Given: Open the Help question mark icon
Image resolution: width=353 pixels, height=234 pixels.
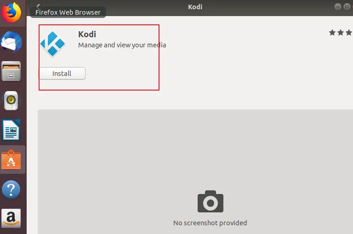Looking at the screenshot, I should (11, 189).
